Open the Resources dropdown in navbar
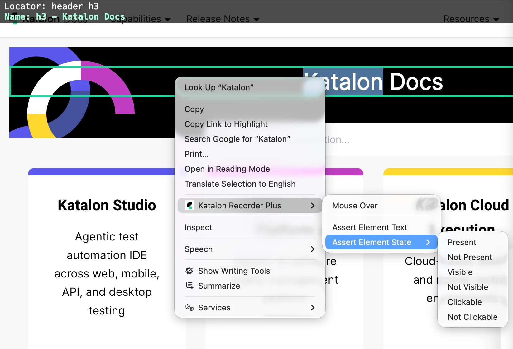The image size is (513, 349). (471, 19)
